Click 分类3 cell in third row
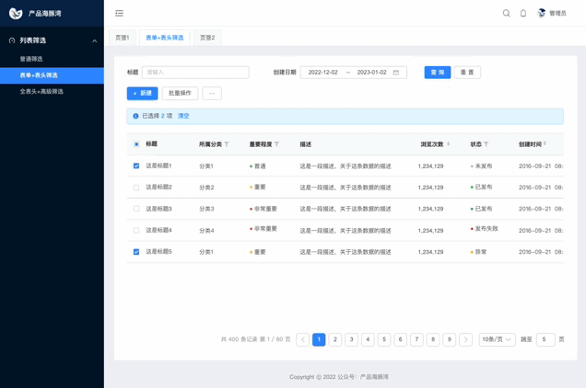 tap(206, 209)
